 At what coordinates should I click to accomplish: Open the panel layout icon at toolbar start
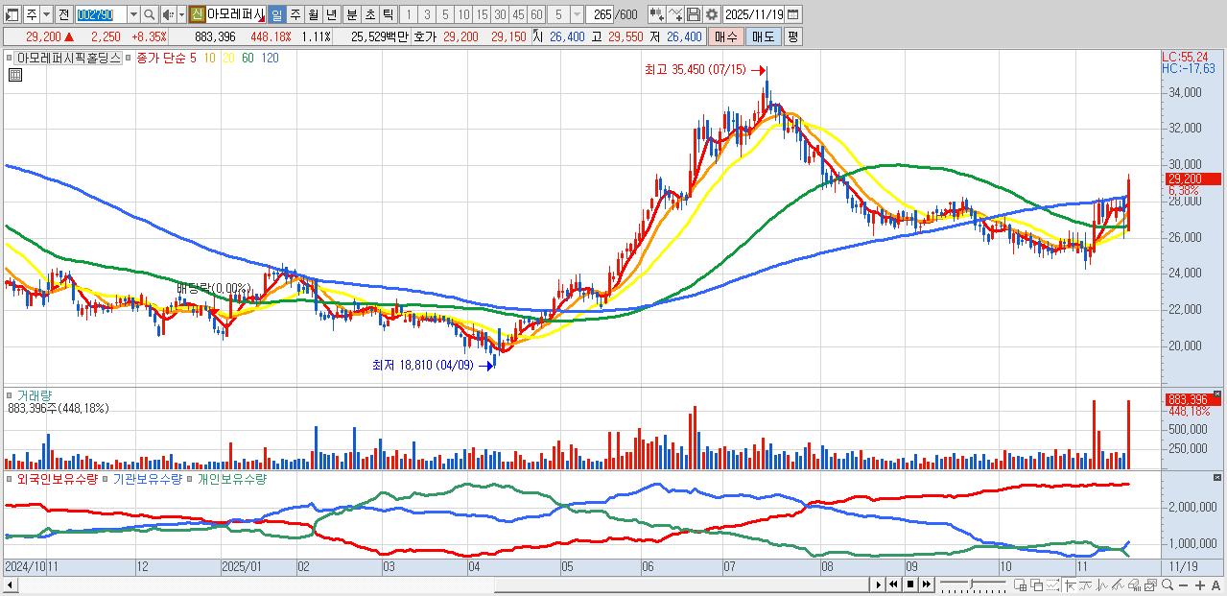click(11, 14)
